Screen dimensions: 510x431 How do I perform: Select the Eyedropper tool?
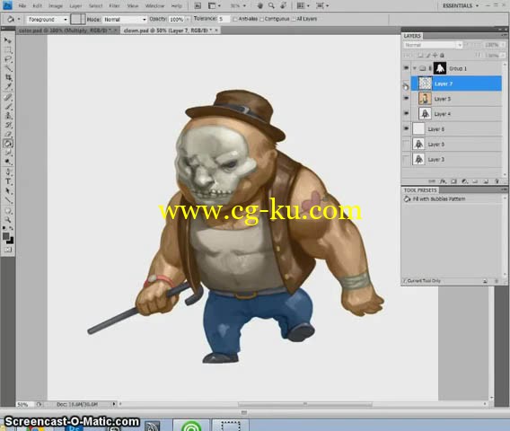pyautogui.click(x=7, y=86)
